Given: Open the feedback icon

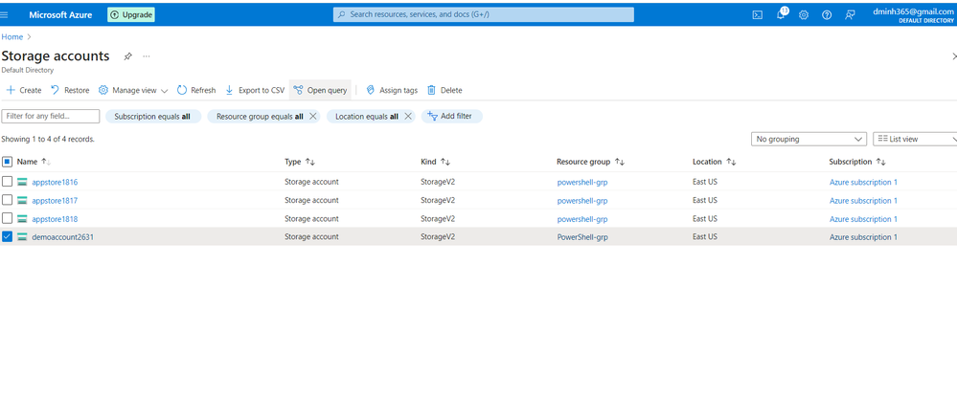Looking at the screenshot, I should pyautogui.click(x=850, y=14).
